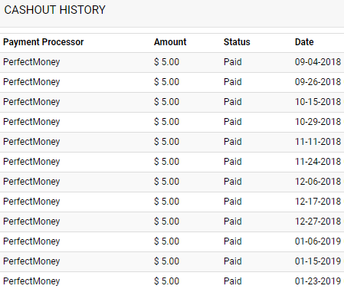
Task: Click the $ 5.00 amount for 11-24-2018
Action: point(166,162)
